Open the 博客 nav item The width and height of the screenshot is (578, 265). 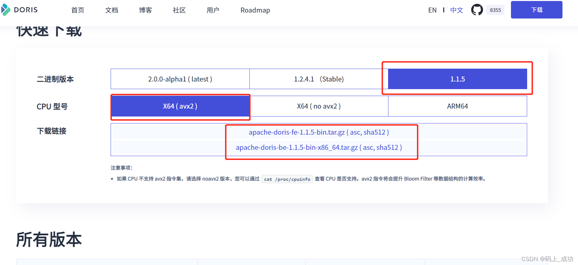click(x=145, y=10)
